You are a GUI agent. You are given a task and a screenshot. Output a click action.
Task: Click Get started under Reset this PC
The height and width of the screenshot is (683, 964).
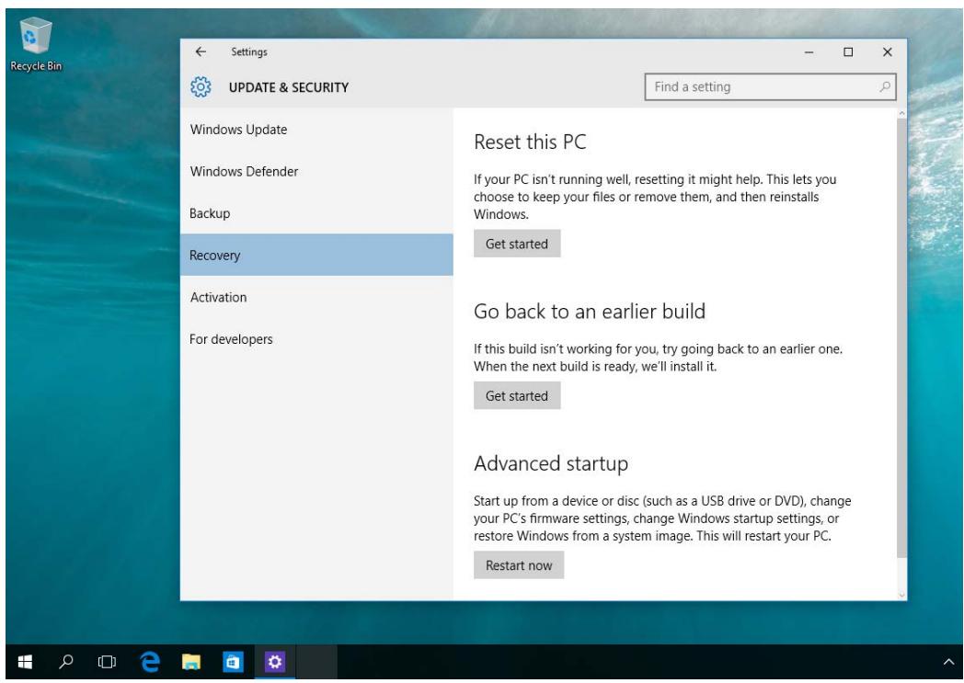point(516,244)
